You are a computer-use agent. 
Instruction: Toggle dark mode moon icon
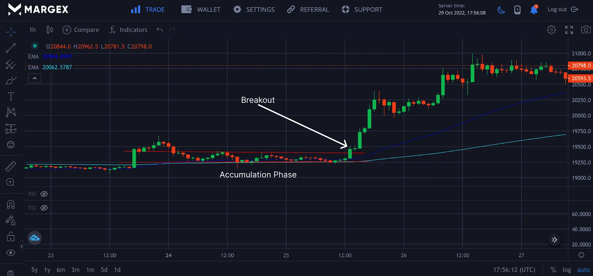(x=501, y=10)
